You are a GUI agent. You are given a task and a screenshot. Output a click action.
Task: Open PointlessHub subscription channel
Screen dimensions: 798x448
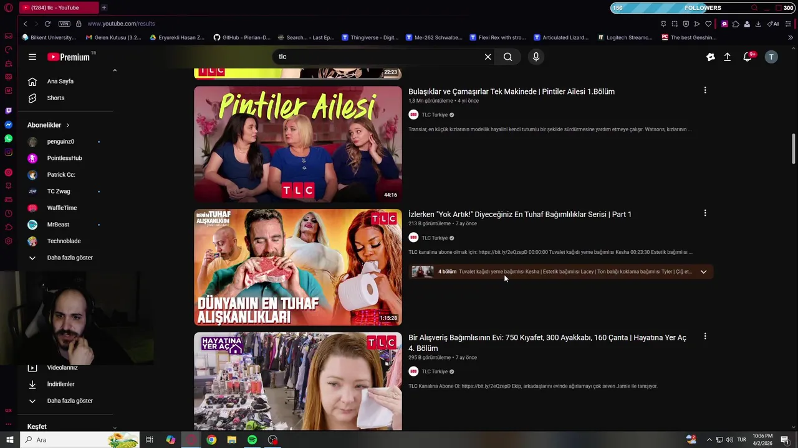click(65, 158)
